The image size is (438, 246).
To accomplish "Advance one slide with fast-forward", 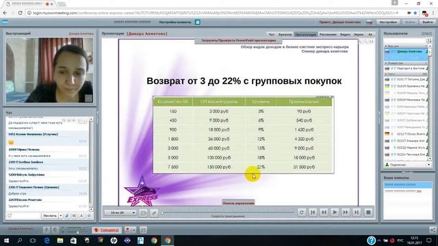I will [x=346, y=213].
